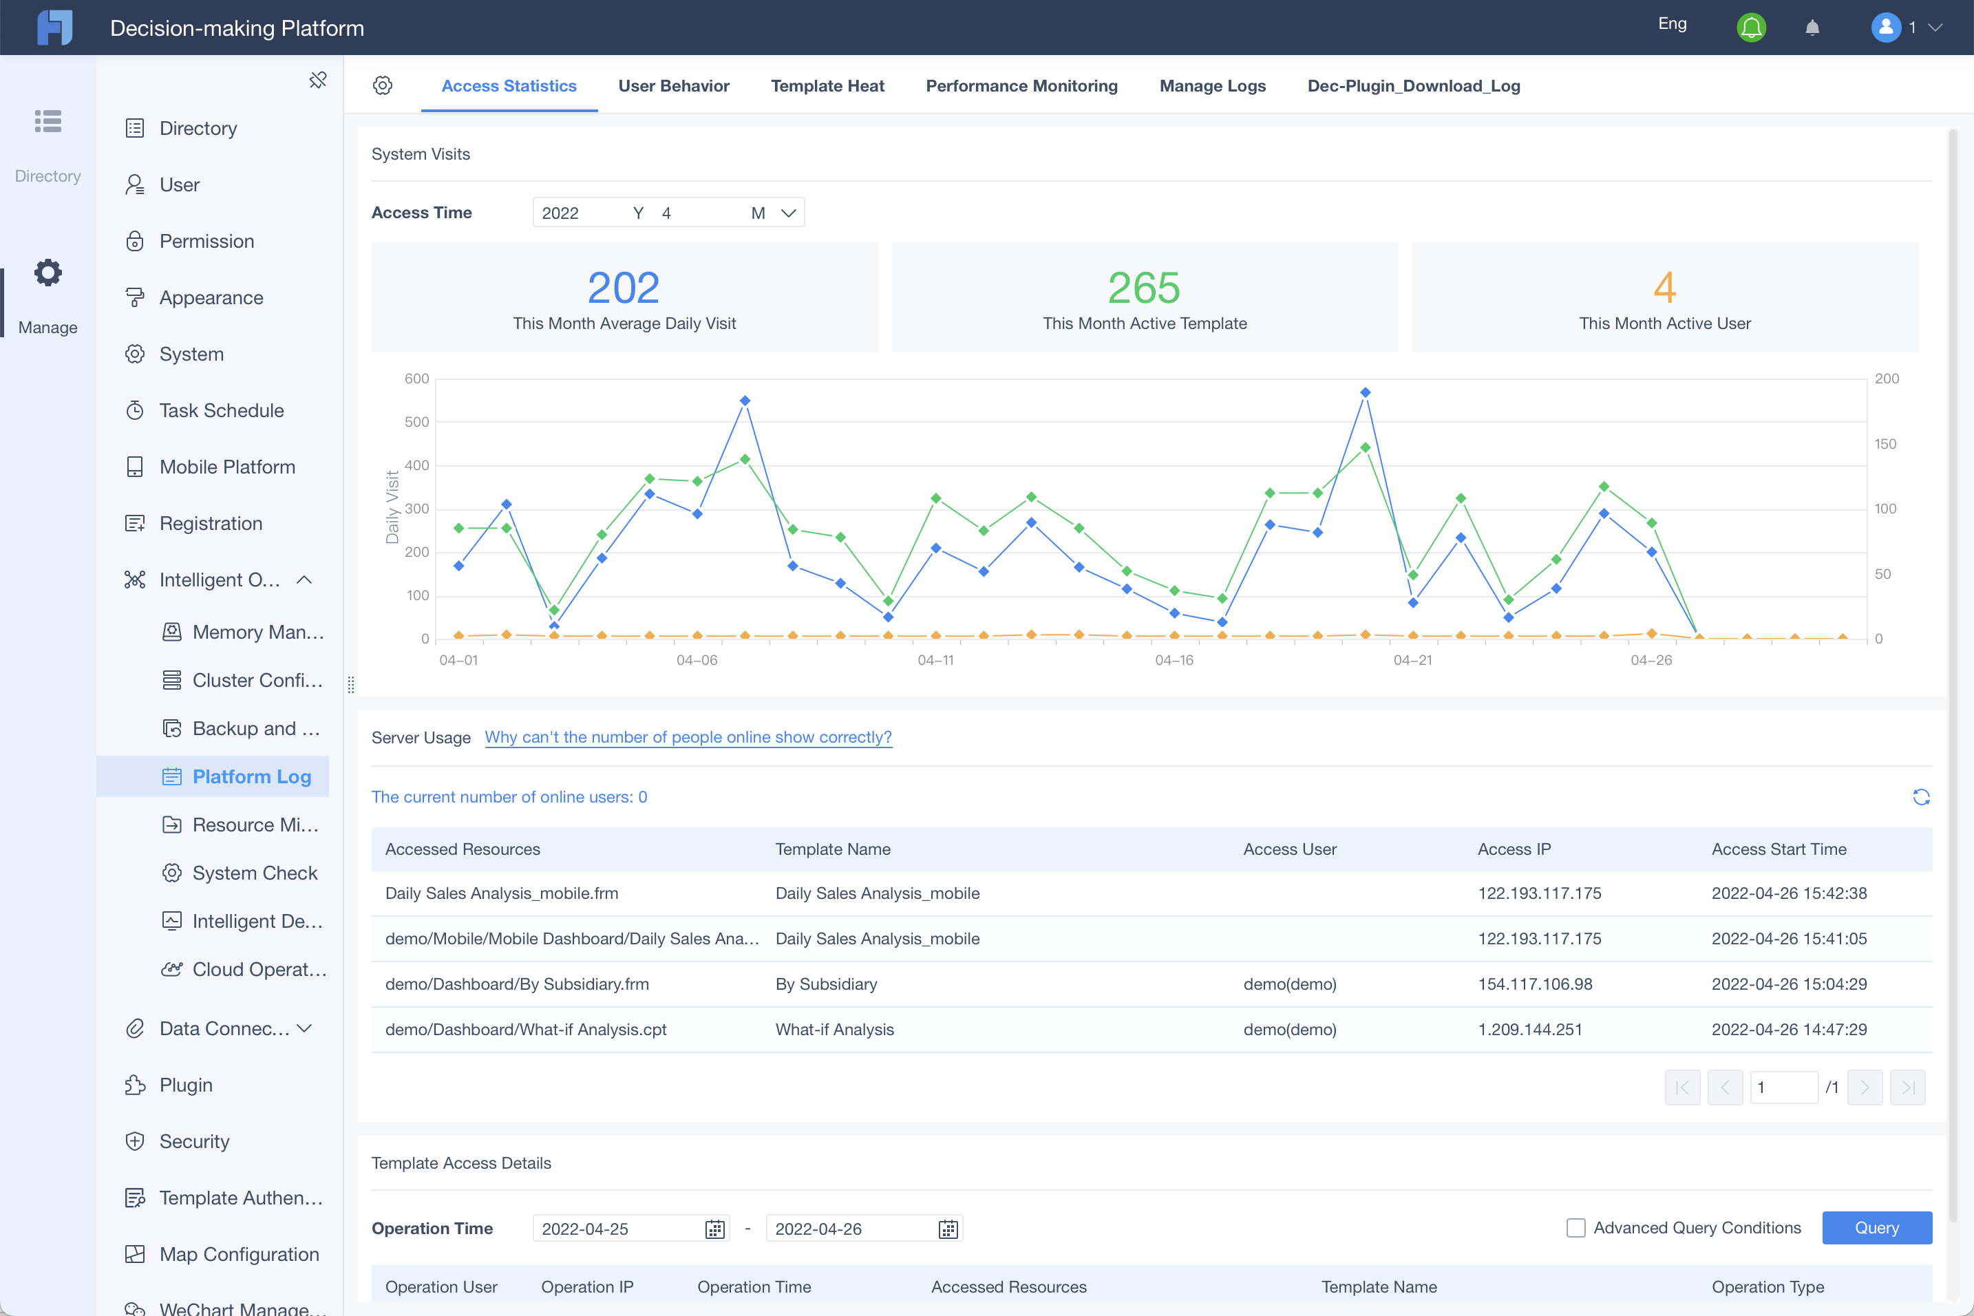Image resolution: width=1974 pixels, height=1316 pixels.
Task: Open the green message bell icon
Action: click(x=1751, y=28)
